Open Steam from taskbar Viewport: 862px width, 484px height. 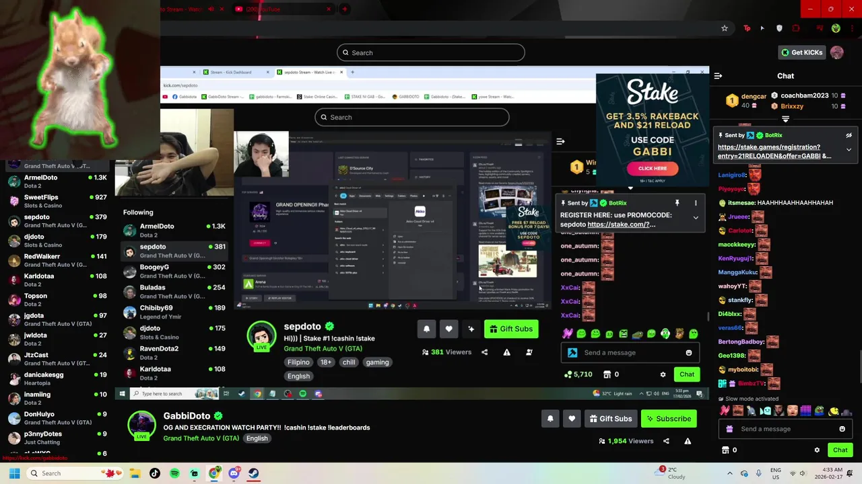click(253, 473)
